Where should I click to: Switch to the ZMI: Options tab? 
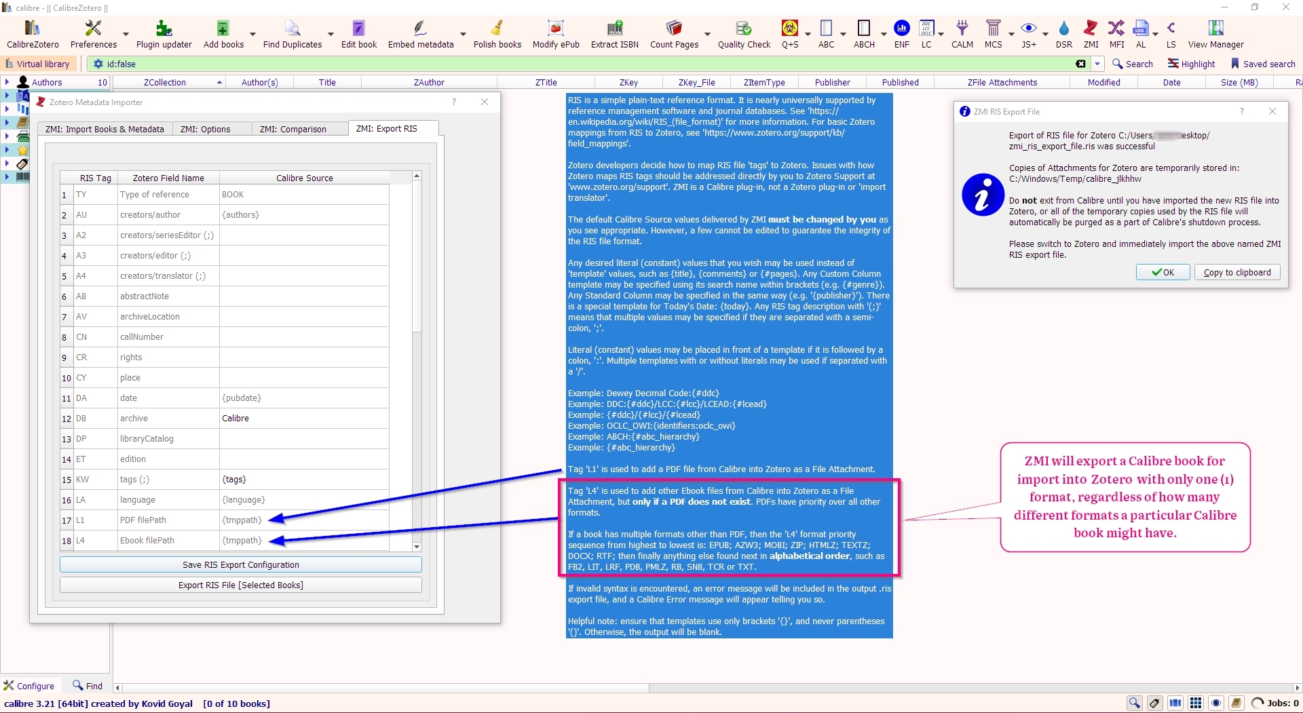pos(205,129)
